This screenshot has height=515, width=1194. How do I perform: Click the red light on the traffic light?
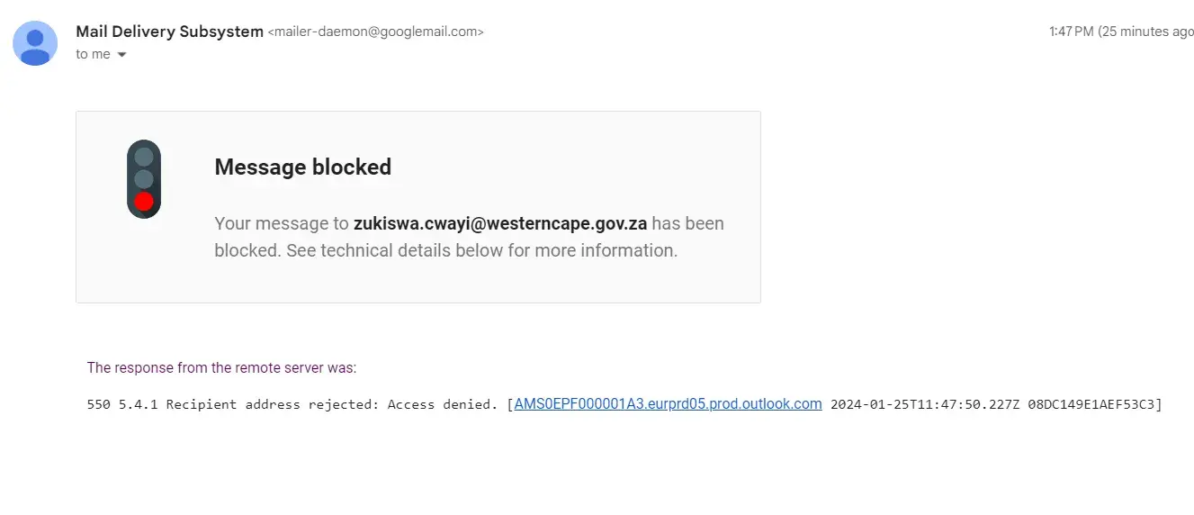pos(144,201)
